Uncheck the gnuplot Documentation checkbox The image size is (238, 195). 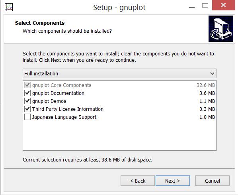(x=27, y=93)
